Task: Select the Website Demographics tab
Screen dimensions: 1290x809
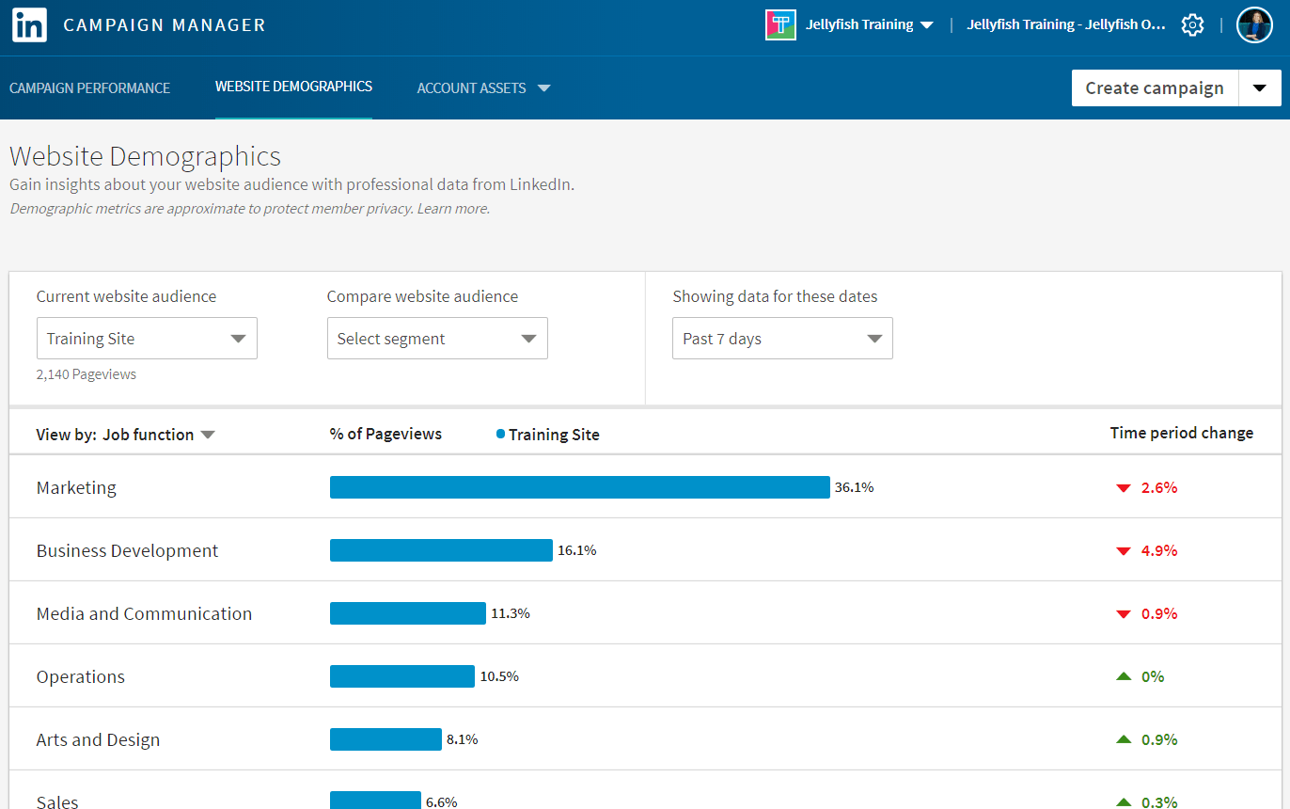Action: click(293, 87)
